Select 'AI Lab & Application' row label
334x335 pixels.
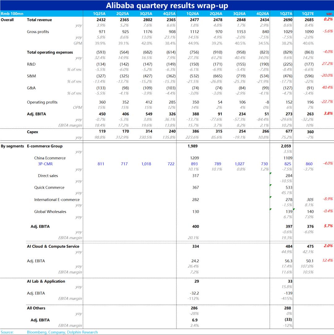click(x=46, y=281)
